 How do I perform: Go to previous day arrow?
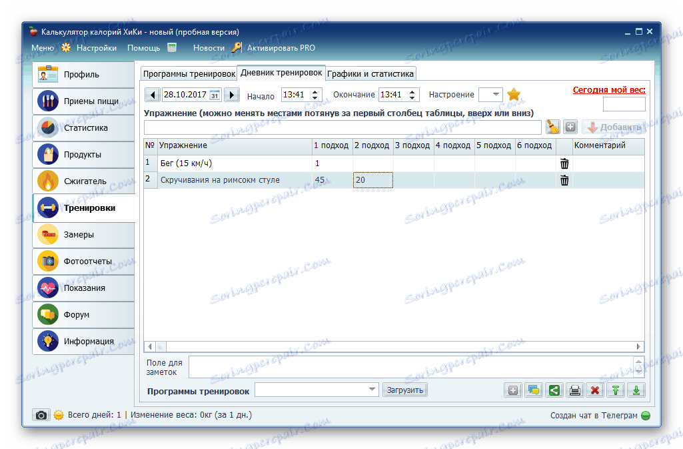pyautogui.click(x=152, y=95)
